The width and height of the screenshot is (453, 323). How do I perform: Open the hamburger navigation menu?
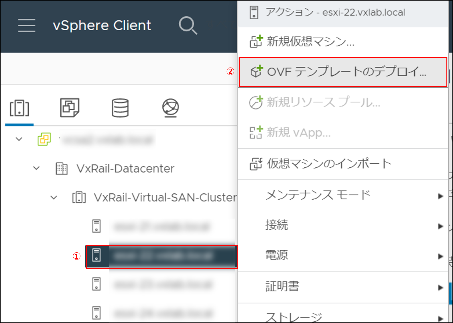[x=26, y=25]
